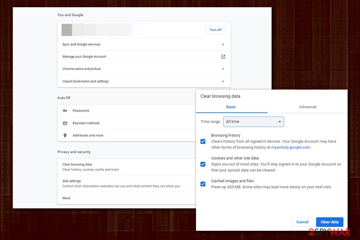
Task: Uncheck Cookies and other site data checkbox
Action: click(x=203, y=164)
